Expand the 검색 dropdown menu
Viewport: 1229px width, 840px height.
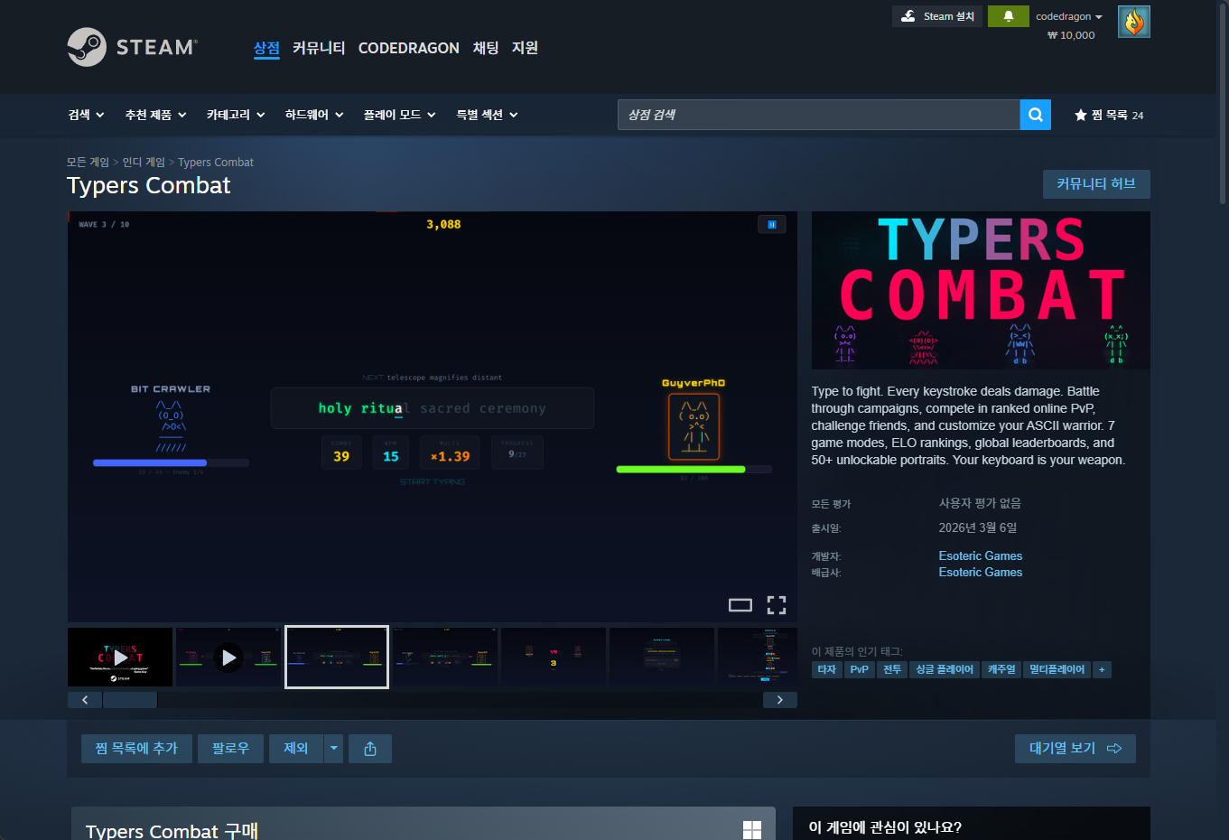pos(87,115)
